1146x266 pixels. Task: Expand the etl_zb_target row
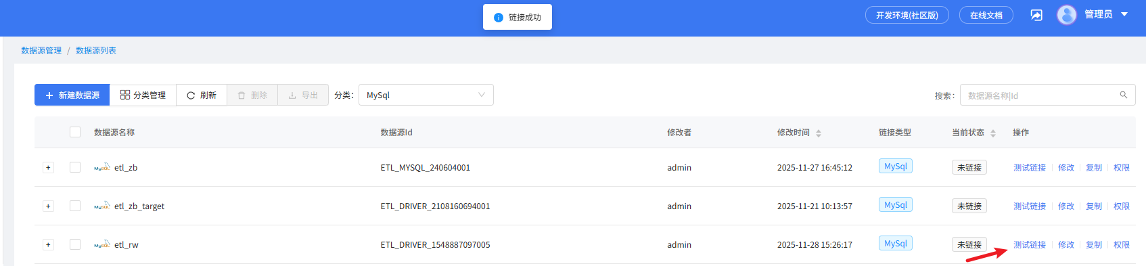pos(48,206)
